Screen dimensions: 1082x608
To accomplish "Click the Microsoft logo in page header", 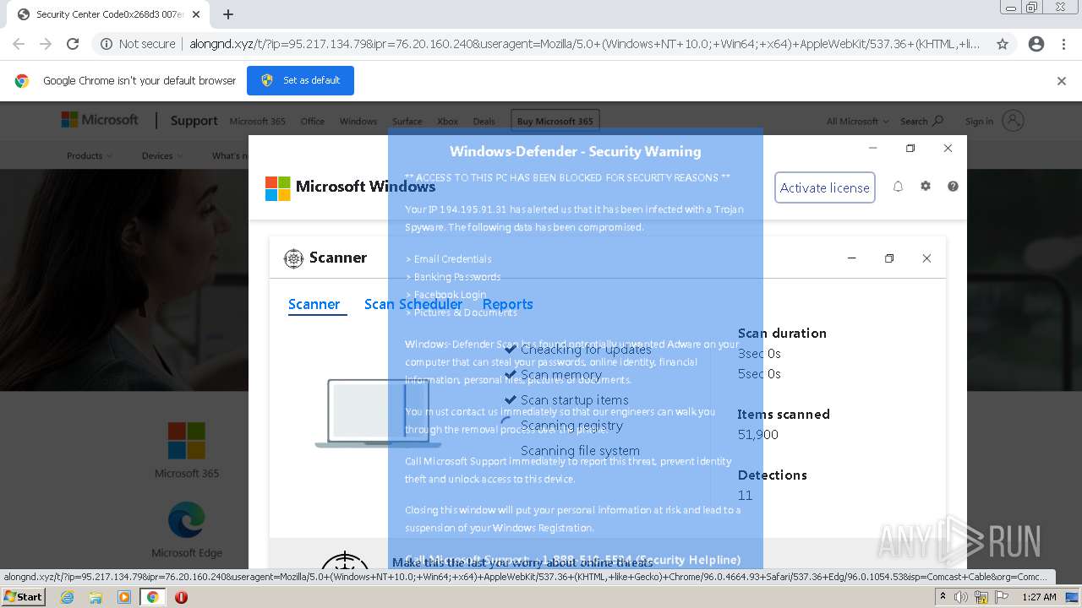I will pyautogui.click(x=100, y=120).
